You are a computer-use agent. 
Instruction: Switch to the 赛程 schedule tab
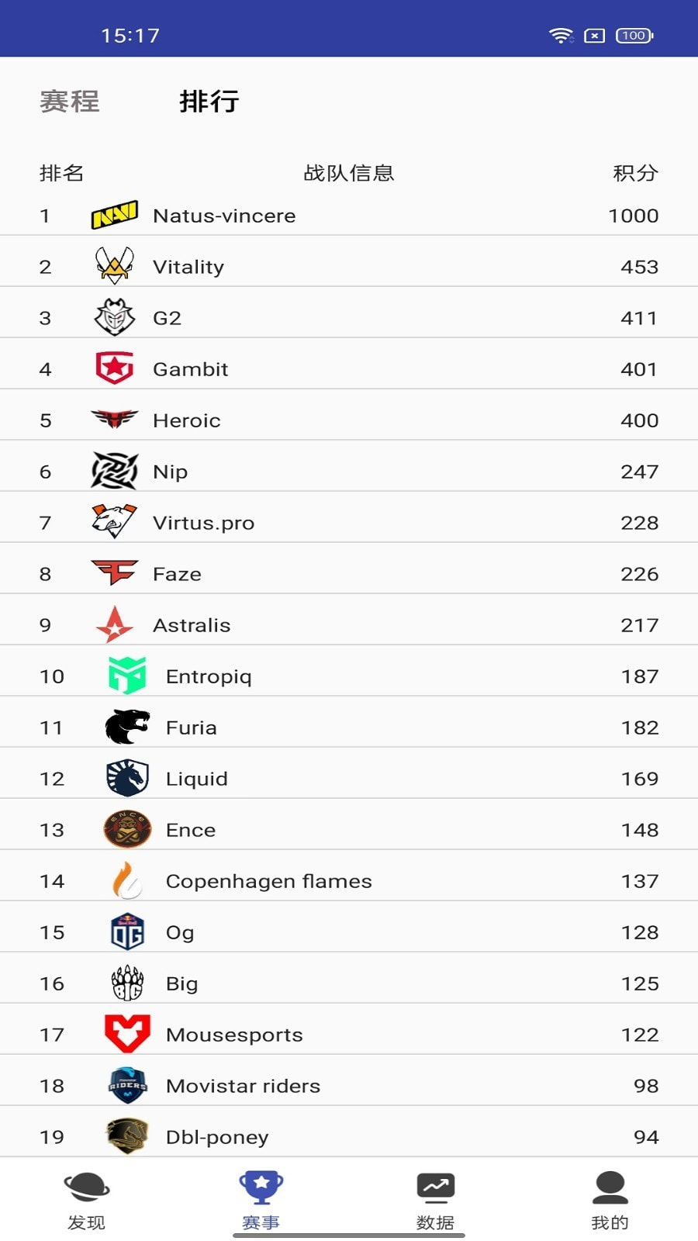tap(70, 102)
